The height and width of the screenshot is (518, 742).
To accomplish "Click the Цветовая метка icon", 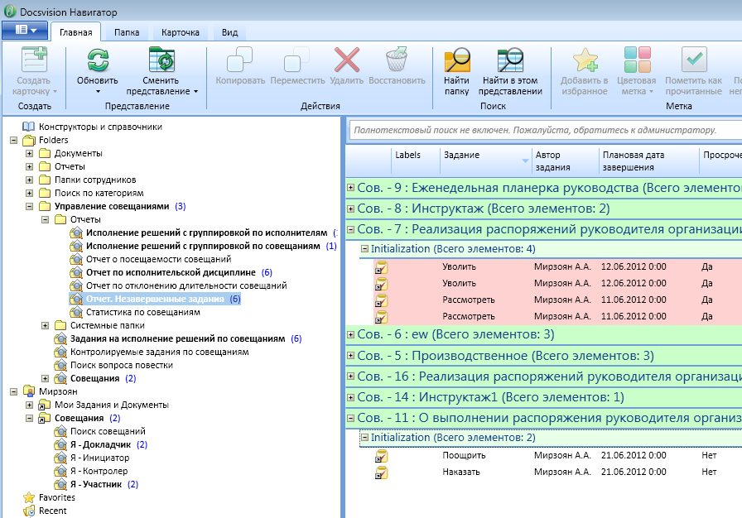I will [x=637, y=60].
